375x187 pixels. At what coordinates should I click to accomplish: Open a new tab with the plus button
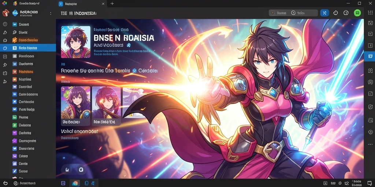[112, 4]
